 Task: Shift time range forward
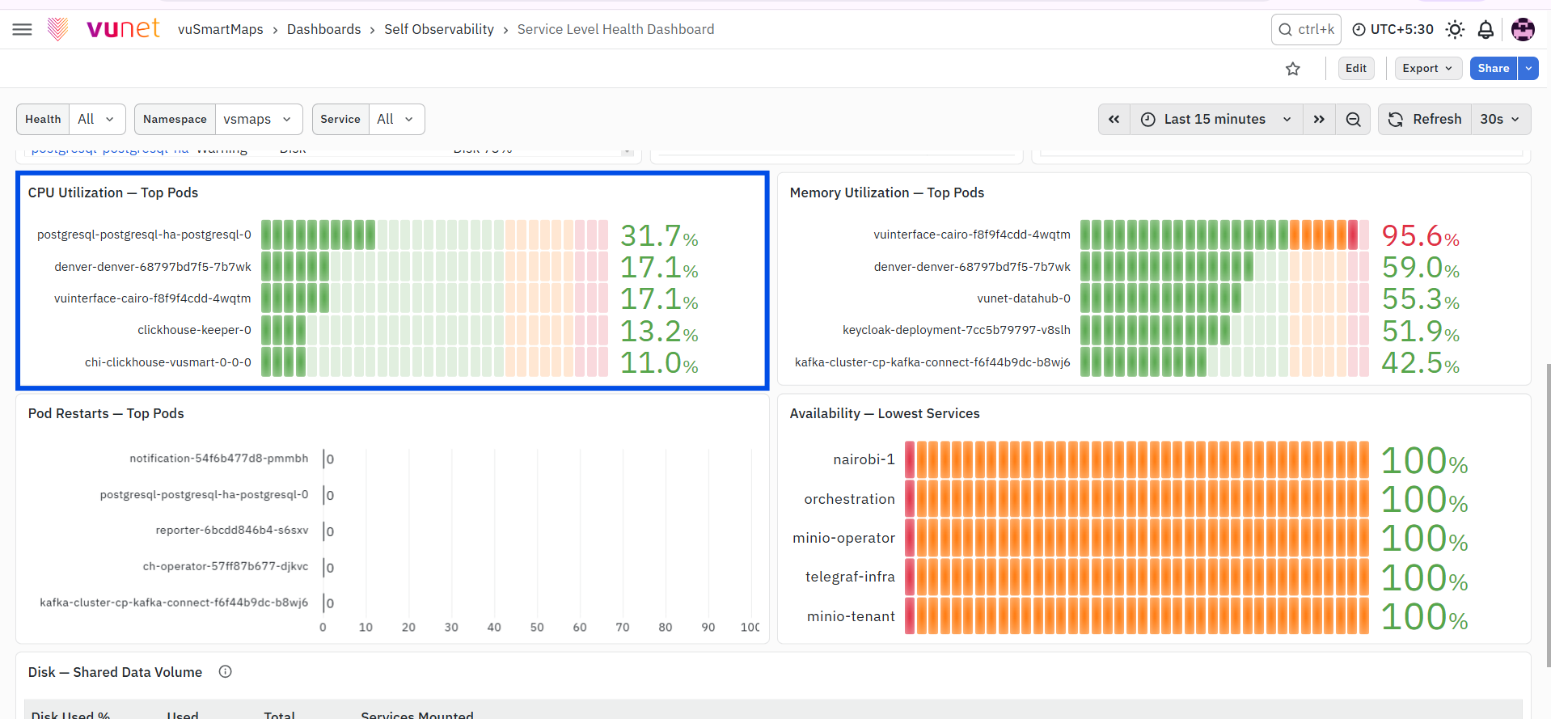(x=1319, y=120)
